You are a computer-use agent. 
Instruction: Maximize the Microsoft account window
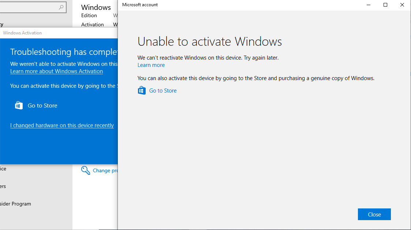[x=385, y=5]
